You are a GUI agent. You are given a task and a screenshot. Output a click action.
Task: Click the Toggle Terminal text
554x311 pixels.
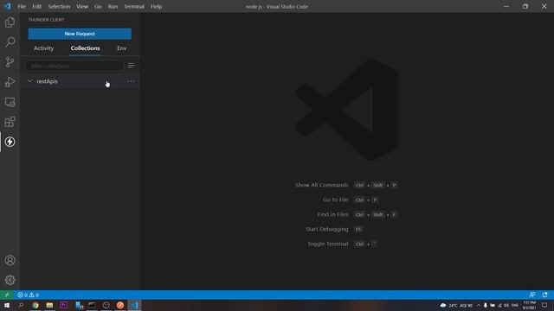click(x=327, y=244)
